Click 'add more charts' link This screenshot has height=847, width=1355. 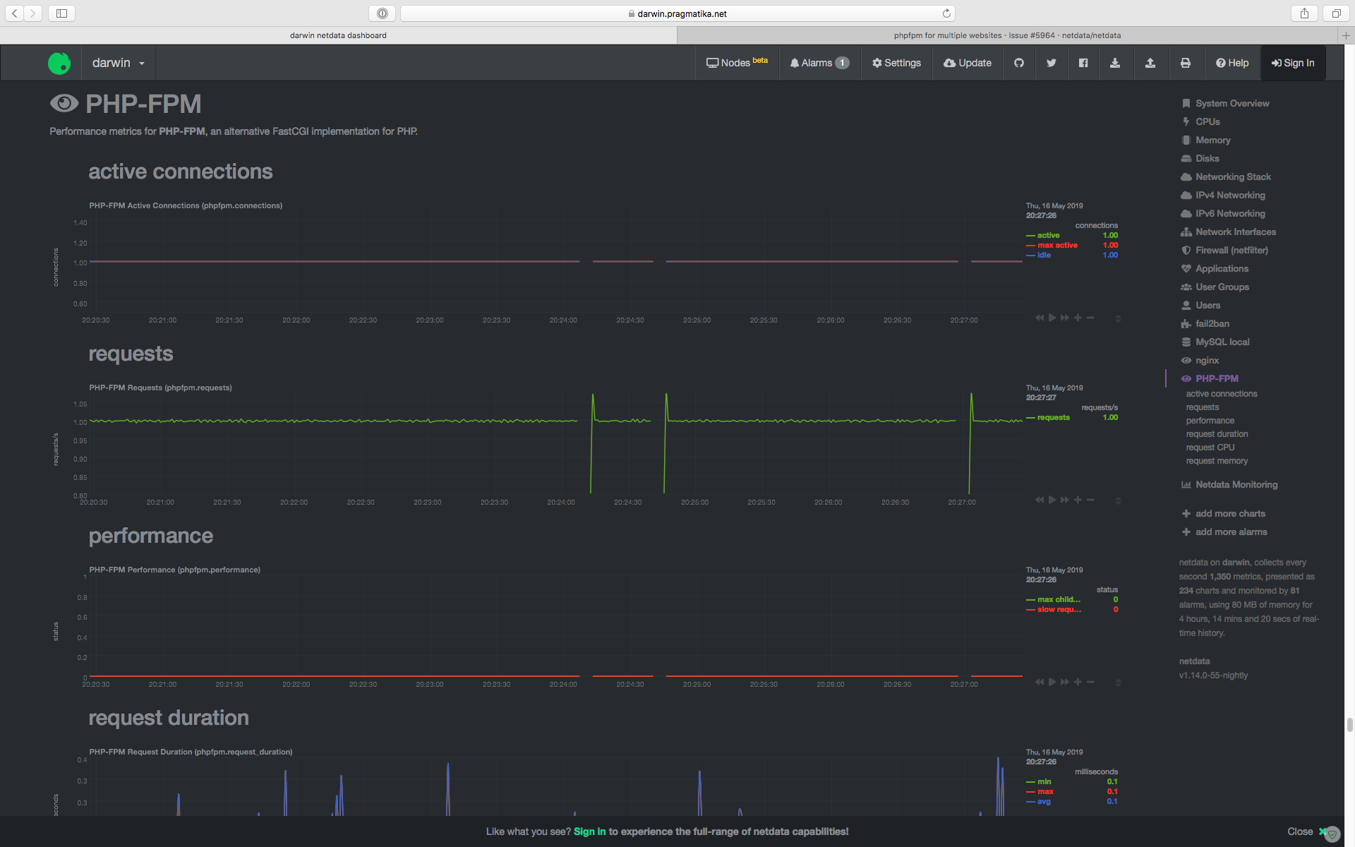pyautogui.click(x=1229, y=513)
